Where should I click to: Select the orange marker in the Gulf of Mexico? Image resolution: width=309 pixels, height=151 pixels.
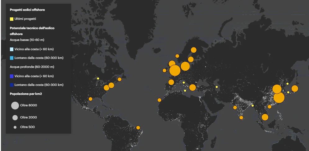[x=90, y=99]
